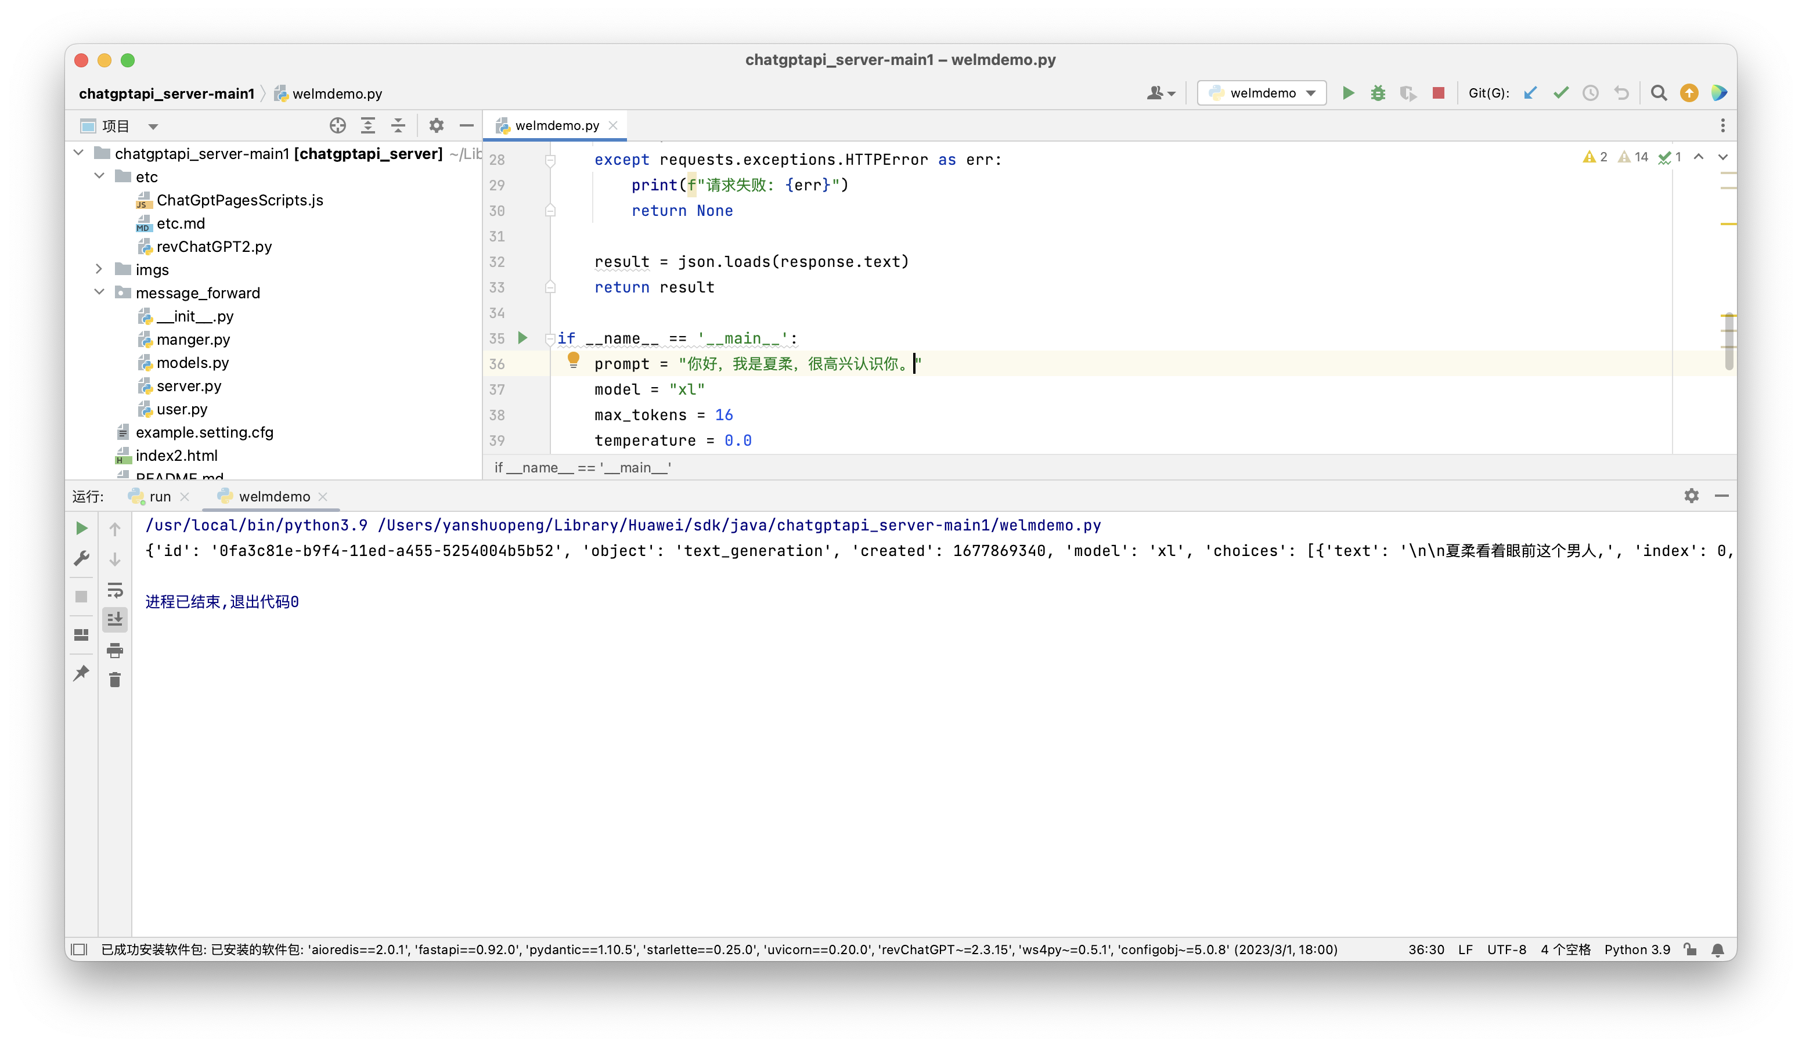Go to next highlighted error arrow
This screenshot has height=1047, width=1802.
click(x=1722, y=157)
